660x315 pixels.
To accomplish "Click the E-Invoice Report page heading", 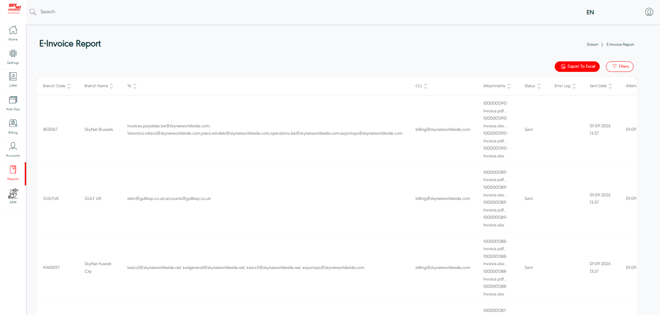I will (70, 44).
